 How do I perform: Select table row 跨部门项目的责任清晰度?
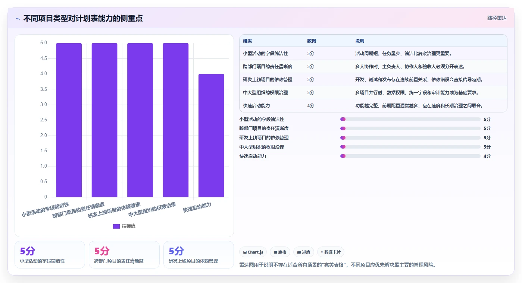pos(373,67)
